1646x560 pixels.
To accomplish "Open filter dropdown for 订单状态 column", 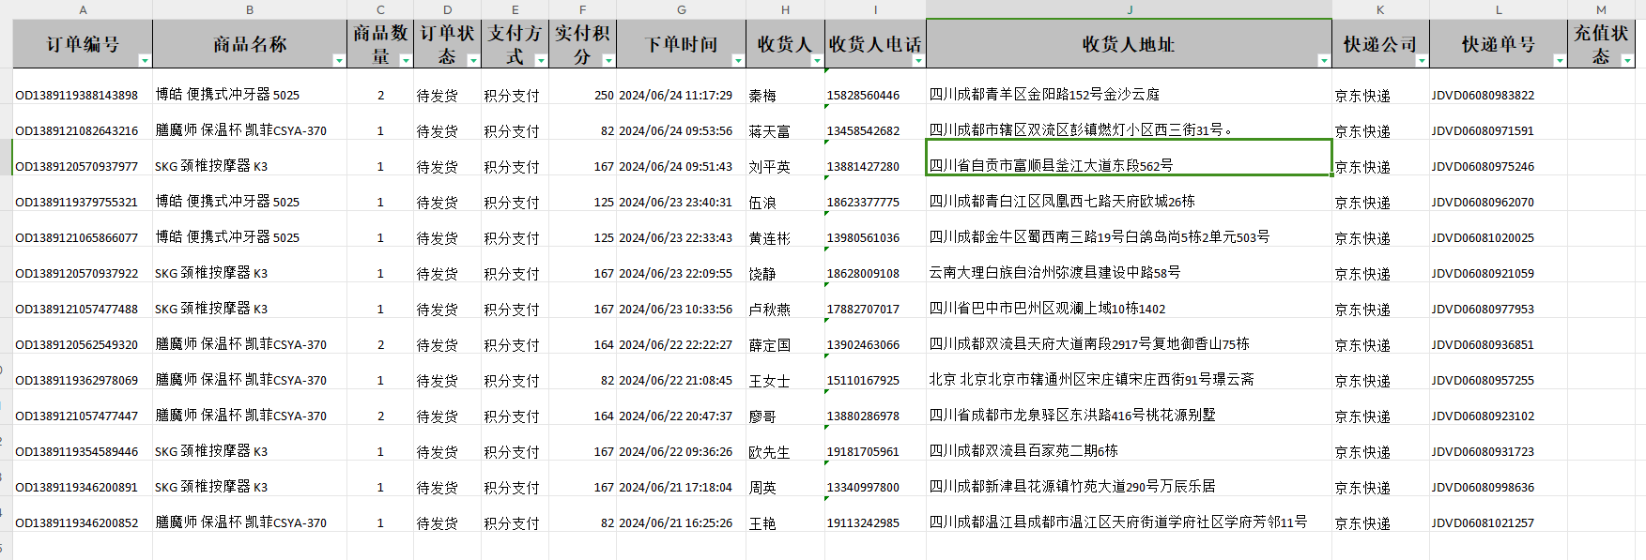I will point(473,60).
